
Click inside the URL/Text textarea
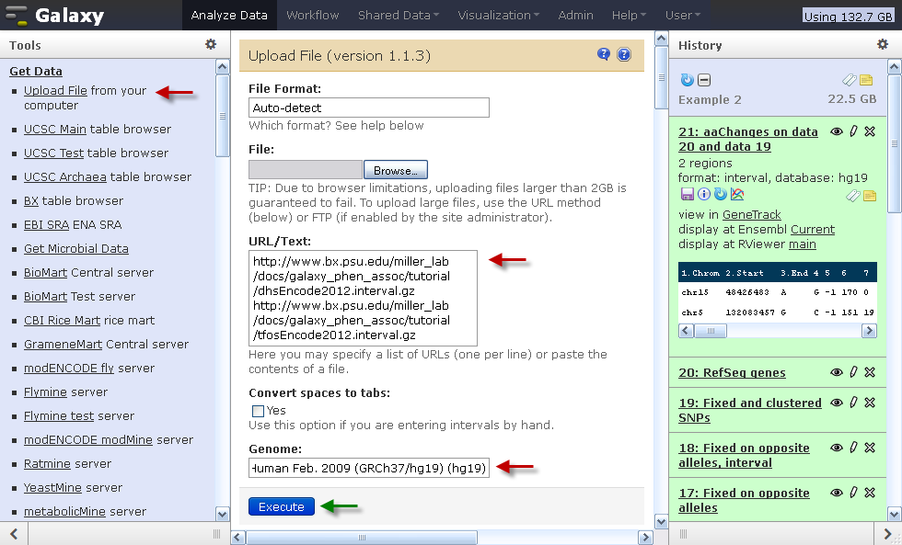363,298
